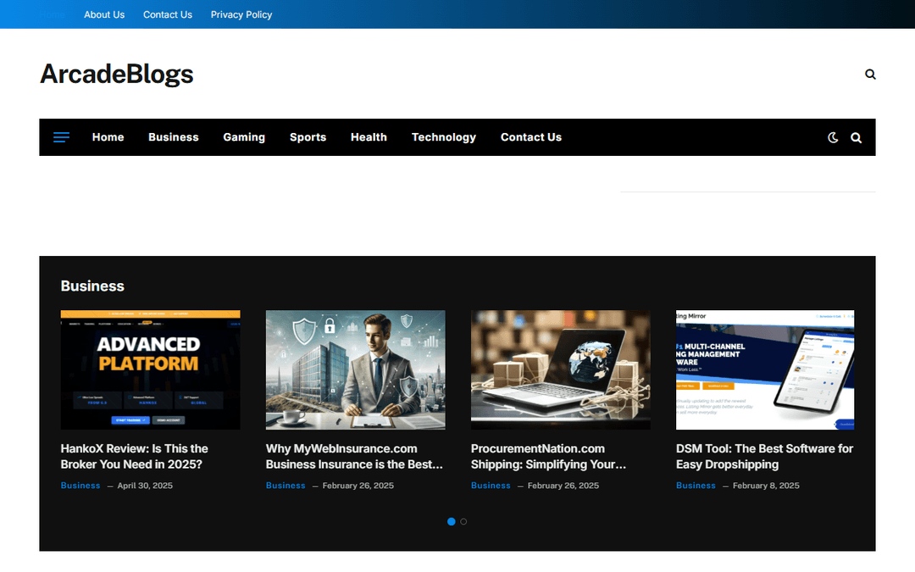Select the Business menu item
Screen dimensions: 915x572
174,137
